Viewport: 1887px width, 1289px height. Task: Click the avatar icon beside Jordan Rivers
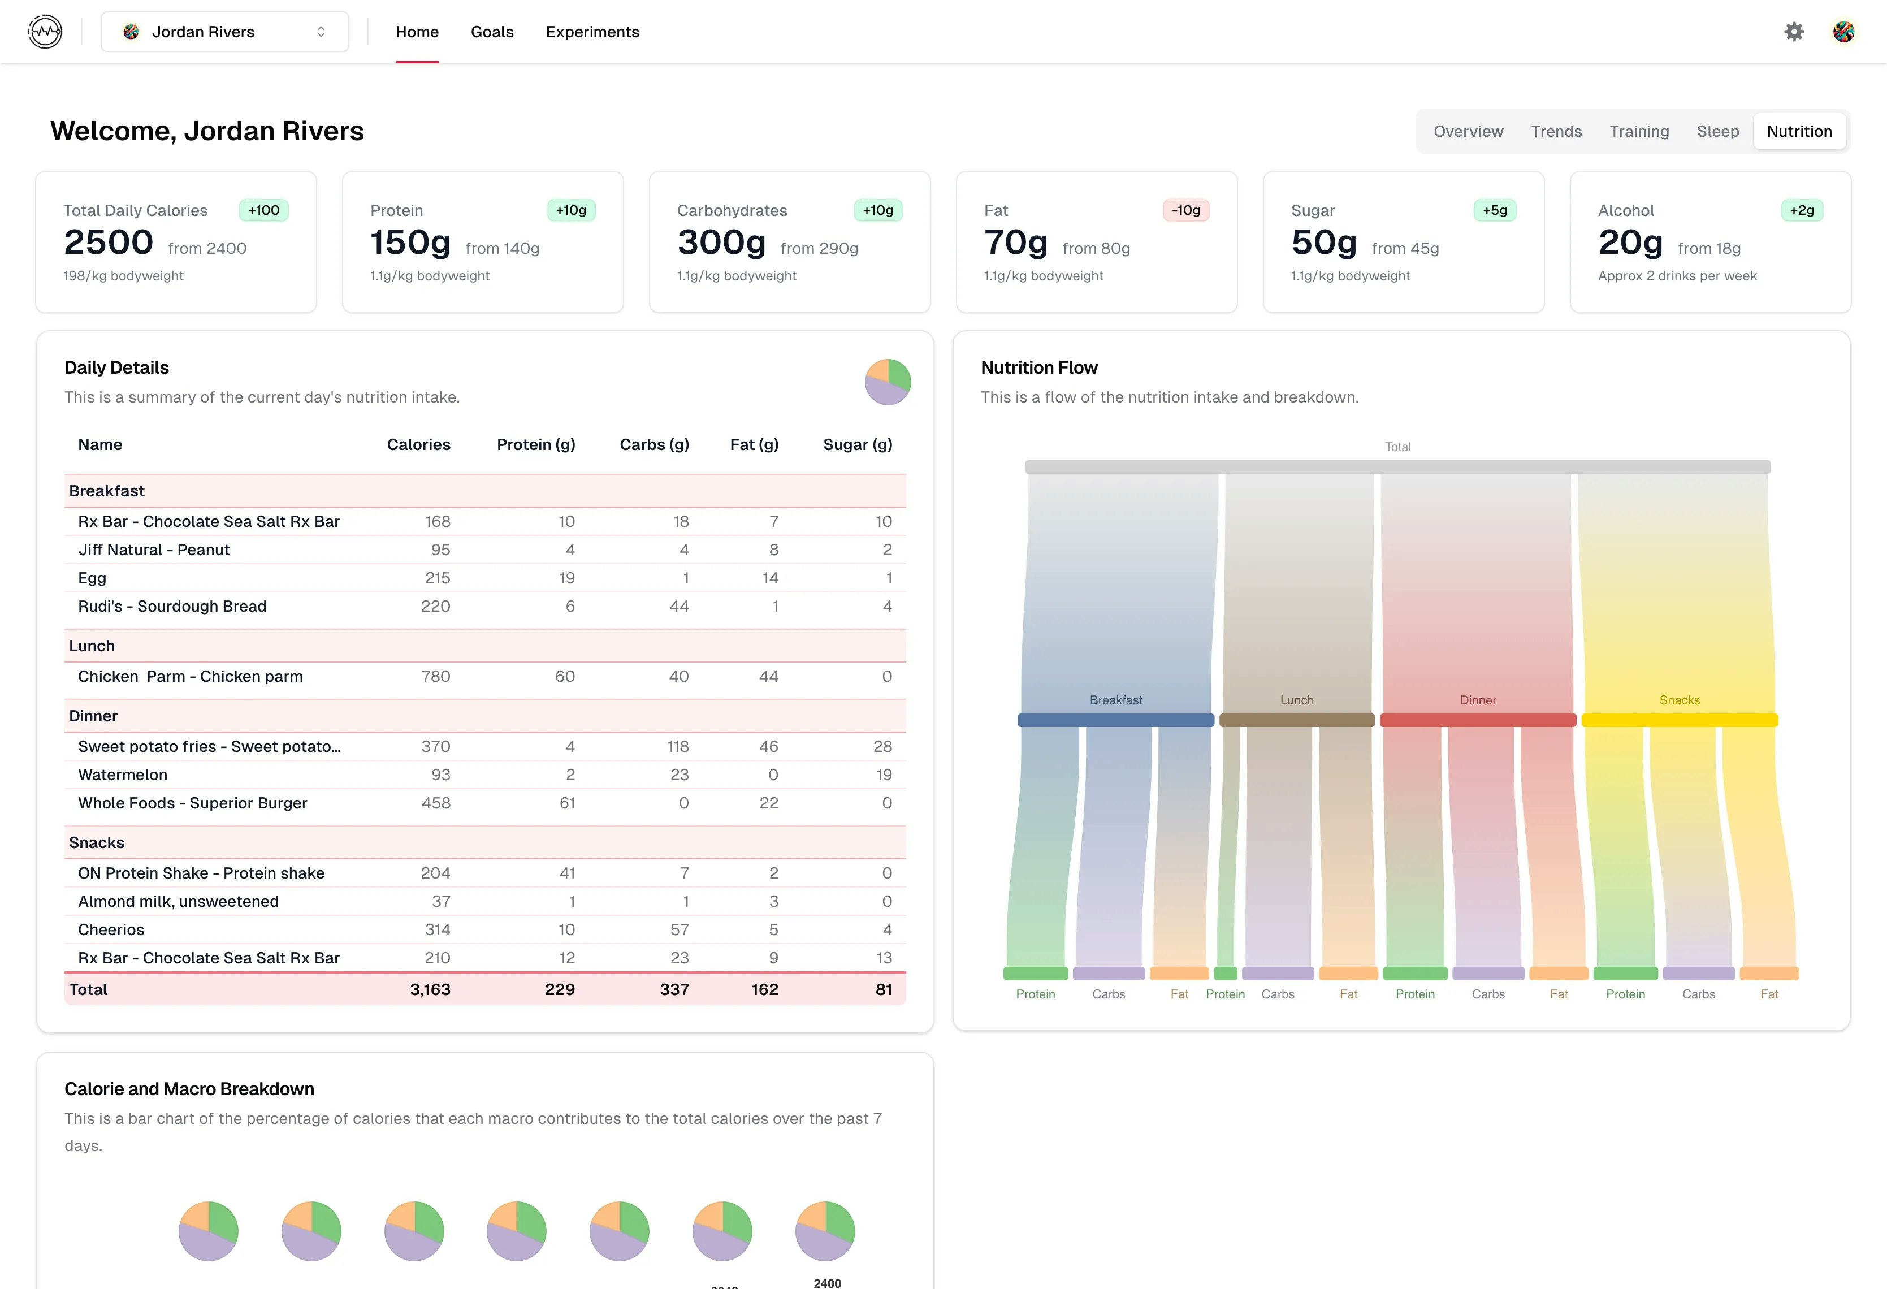(131, 32)
